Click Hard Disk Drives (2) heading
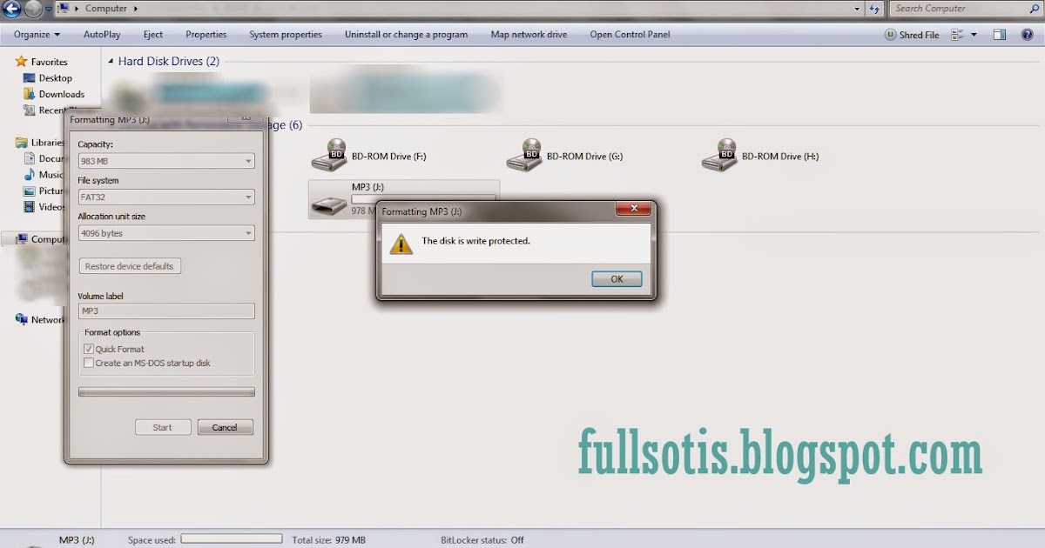The image size is (1045, 548). pos(169,61)
